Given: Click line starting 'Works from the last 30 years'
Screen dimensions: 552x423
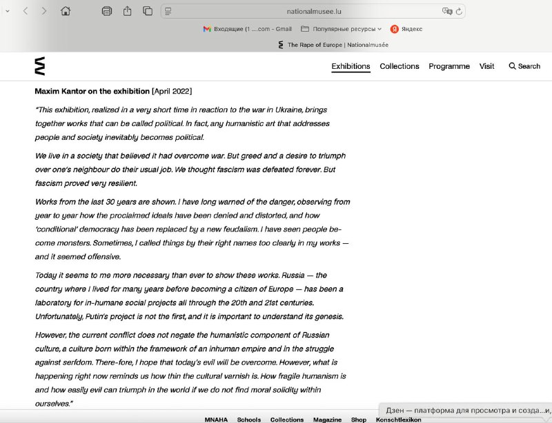Looking at the screenshot, I should pos(193,202).
